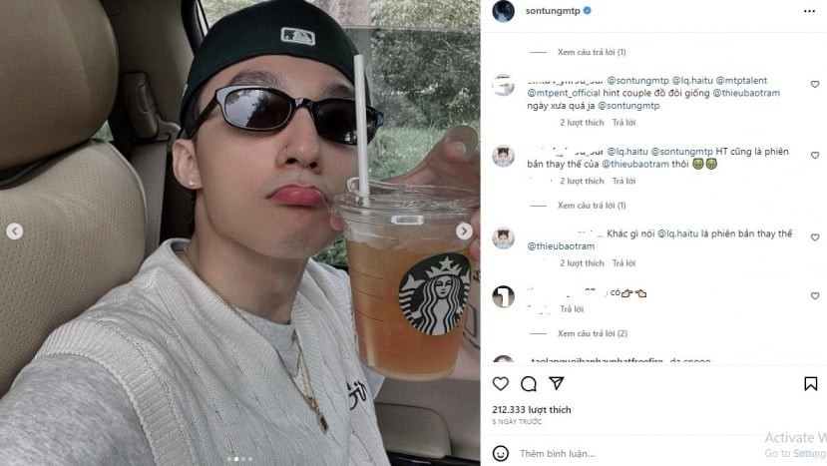Expand 'Xem câu trả lời (2)' replies
Screen dimensions: 827x466
592,333
